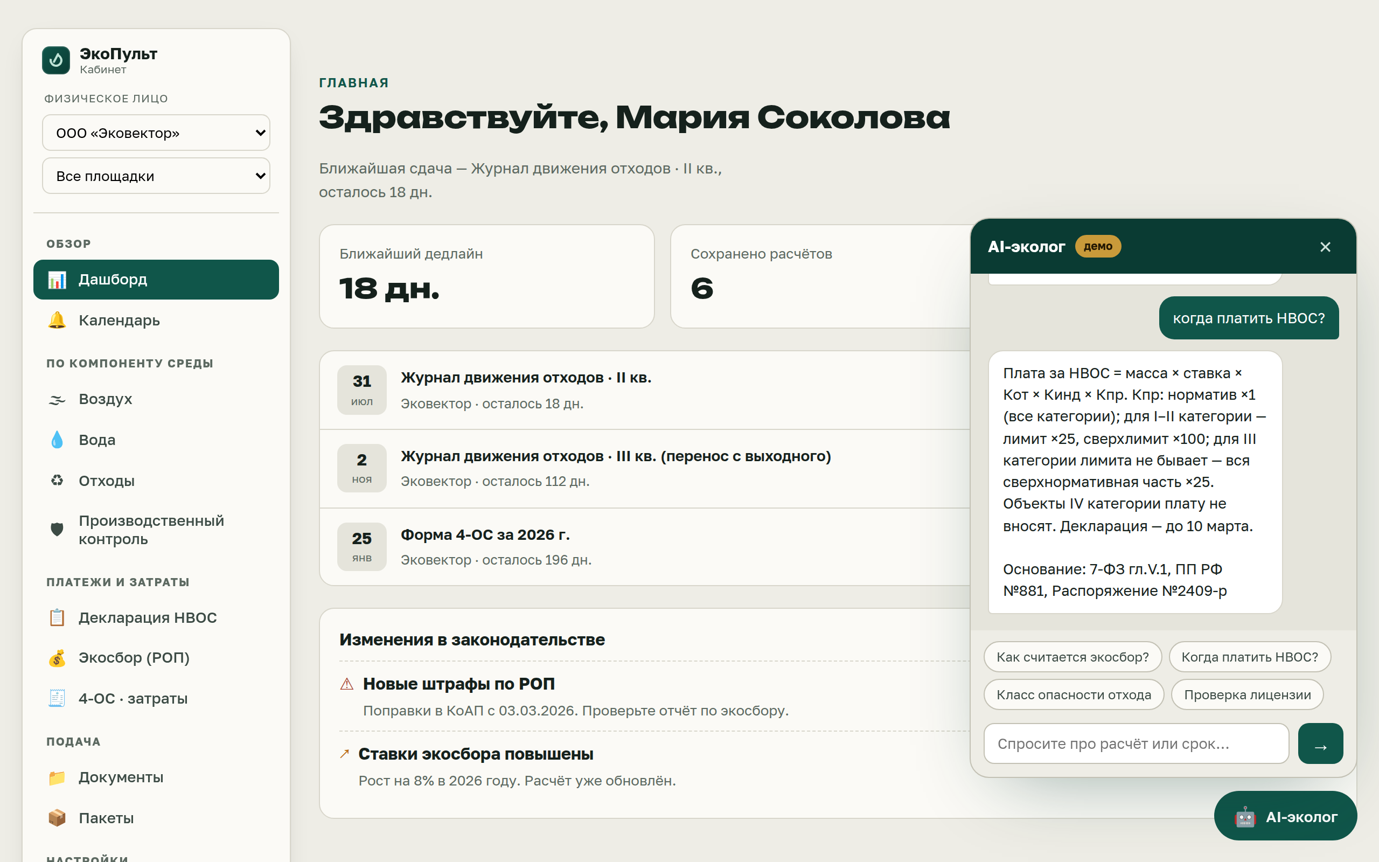Screen dimensions: 1379x862
Task: Select the Проверка лицензии suggestion chip
Action: click(1248, 695)
